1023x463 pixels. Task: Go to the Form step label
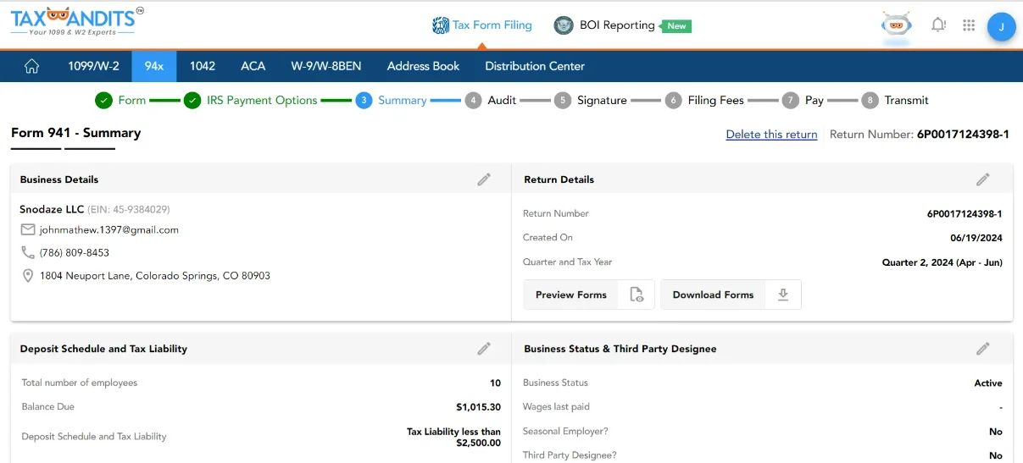(x=131, y=100)
